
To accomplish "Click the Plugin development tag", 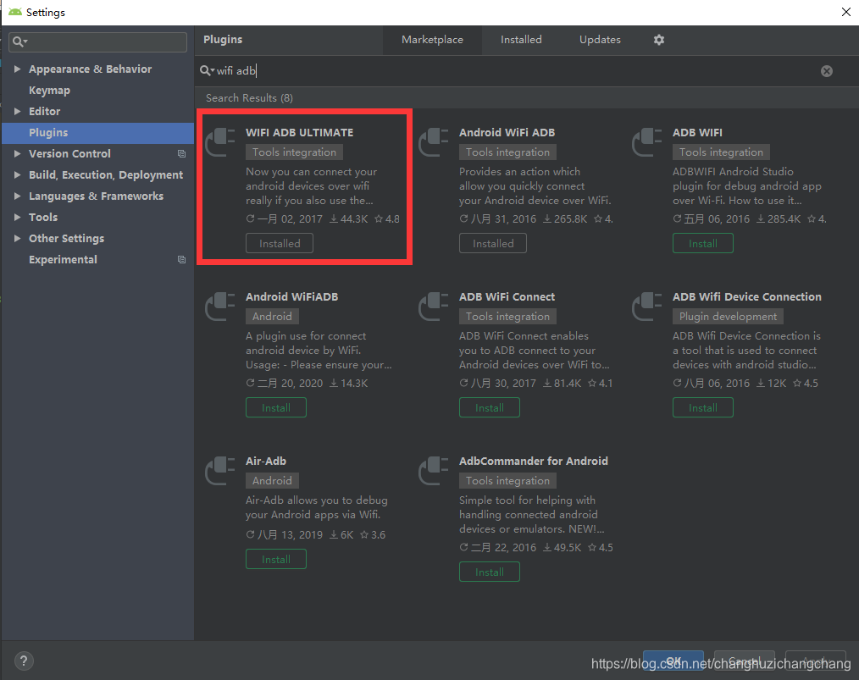I will pyautogui.click(x=728, y=317).
